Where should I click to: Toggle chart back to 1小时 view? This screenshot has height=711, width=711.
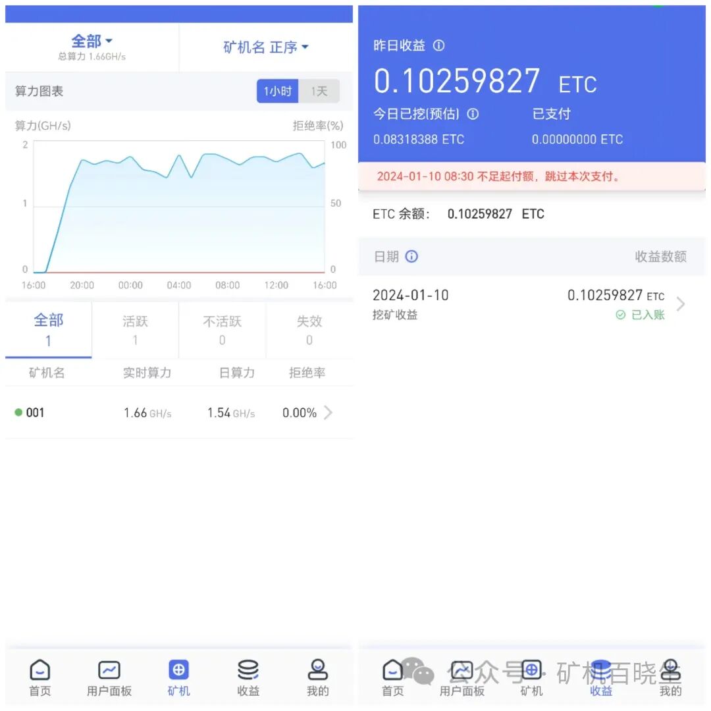[x=277, y=91]
